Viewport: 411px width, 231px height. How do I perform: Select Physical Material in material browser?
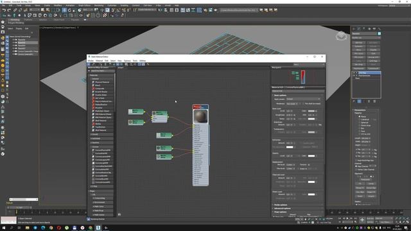(102, 82)
